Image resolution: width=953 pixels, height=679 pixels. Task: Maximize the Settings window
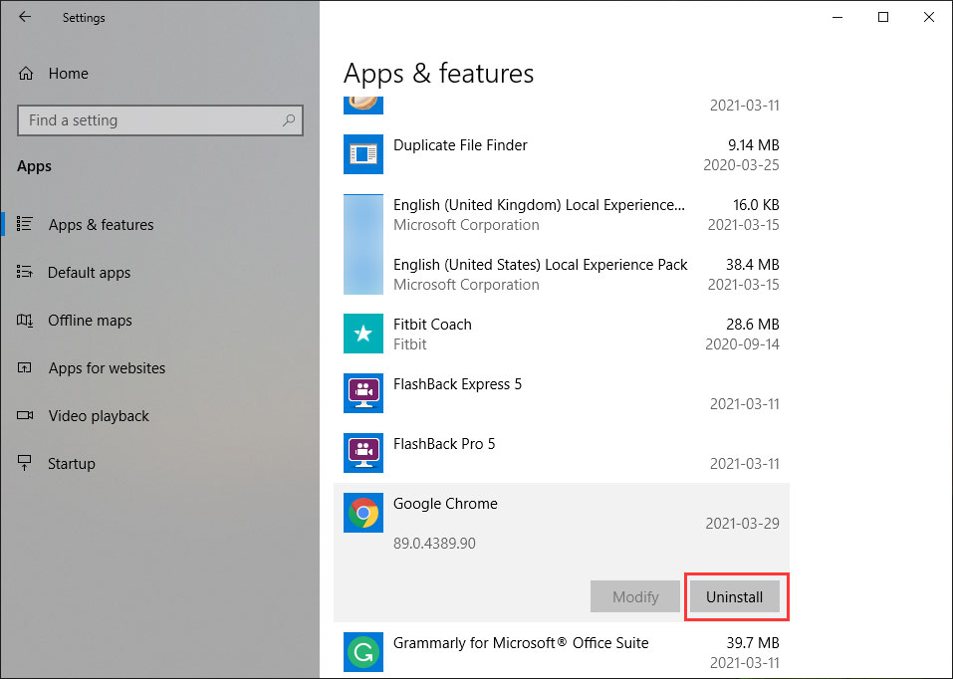pyautogui.click(x=883, y=17)
